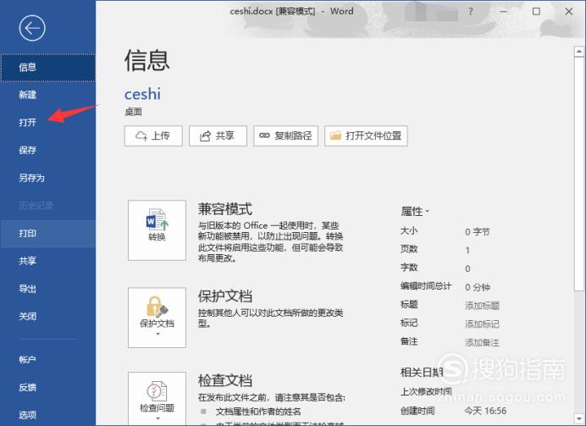Select Open (打开) in the sidebar
Screen dimensions: 586x426
47,123
